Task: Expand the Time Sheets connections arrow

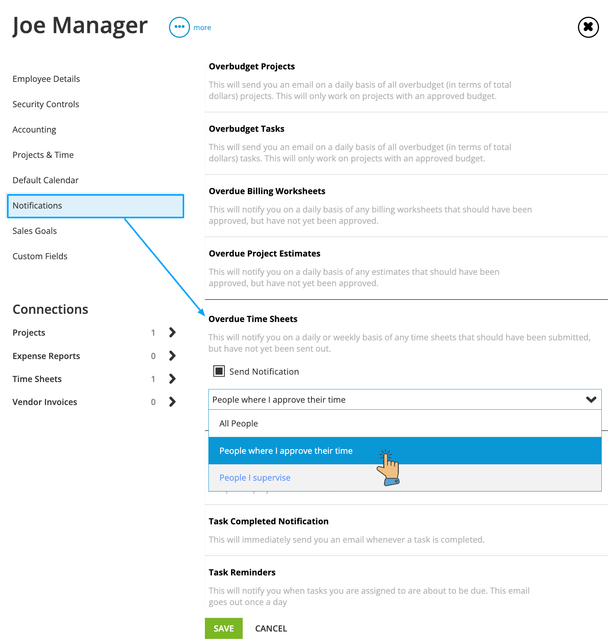Action: [x=172, y=379]
